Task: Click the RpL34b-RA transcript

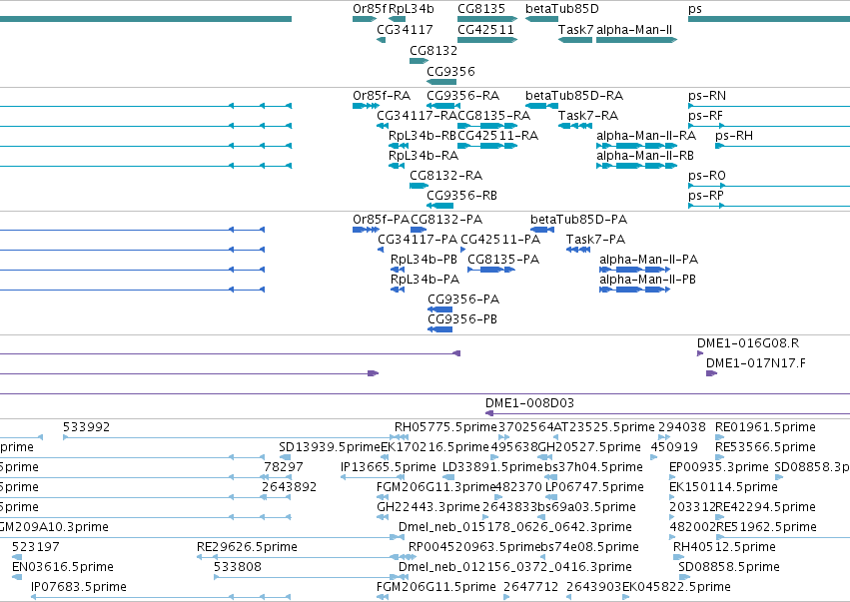Action: coord(397,166)
